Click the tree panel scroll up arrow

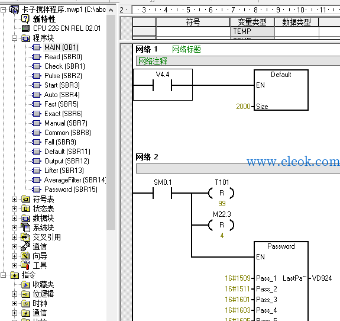pyautogui.click(x=111, y=10)
